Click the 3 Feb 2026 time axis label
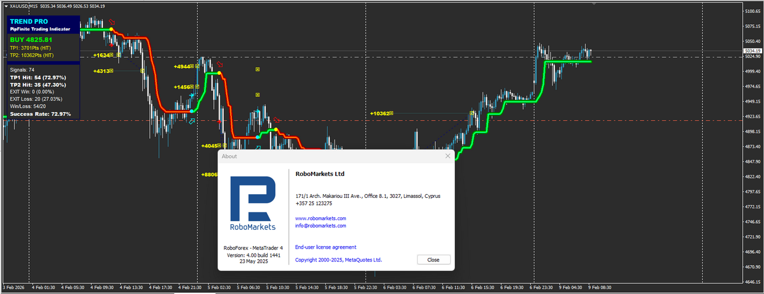The width and height of the screenshot is (764, 294). tap(14, 288)
